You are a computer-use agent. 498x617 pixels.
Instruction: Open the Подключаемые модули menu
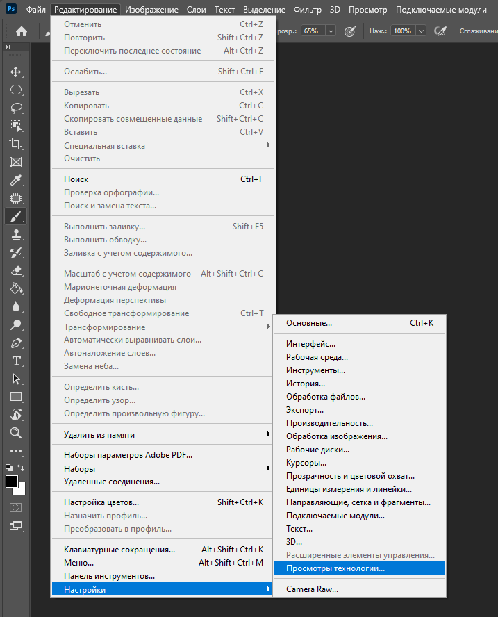[x=441, y=10]
